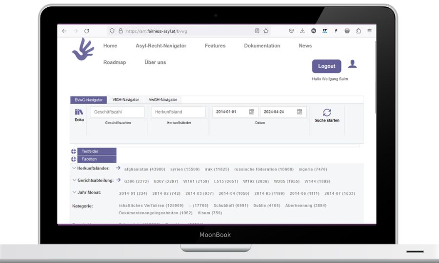Bookmark this page with the star icon
This screenshot has width=439, height=263.
(x=266, y=31)
